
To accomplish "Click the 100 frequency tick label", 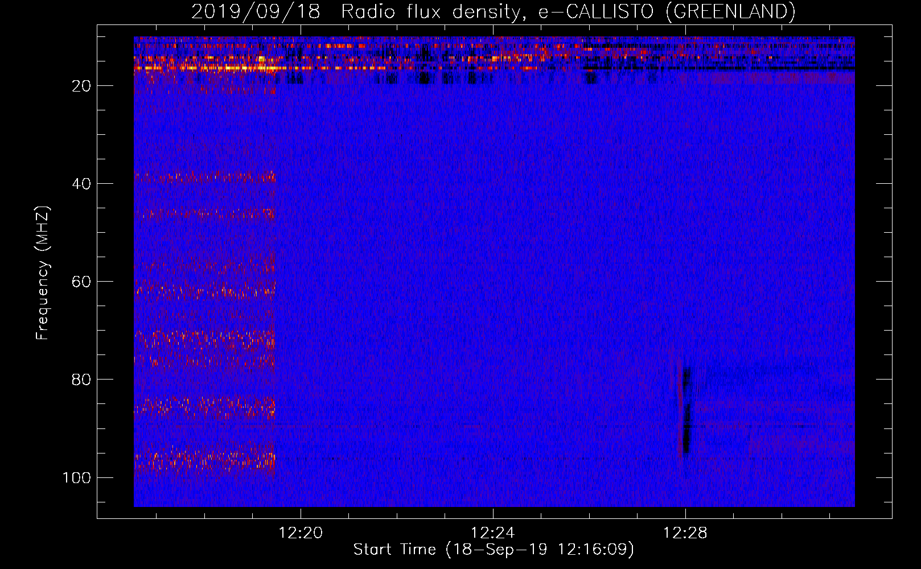I will [77, 477].
